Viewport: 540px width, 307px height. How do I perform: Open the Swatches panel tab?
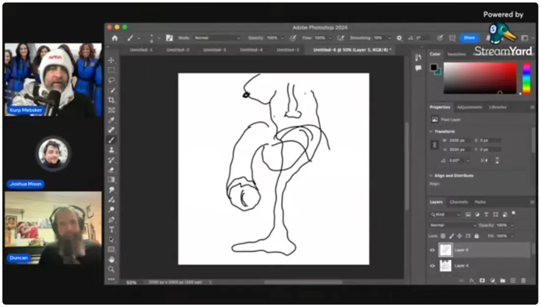456,54
